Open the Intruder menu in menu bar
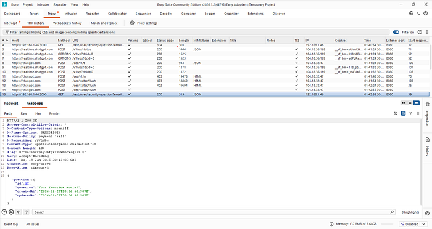The height and width of the screenshot is (229, 432). click(x=43, y=4)
